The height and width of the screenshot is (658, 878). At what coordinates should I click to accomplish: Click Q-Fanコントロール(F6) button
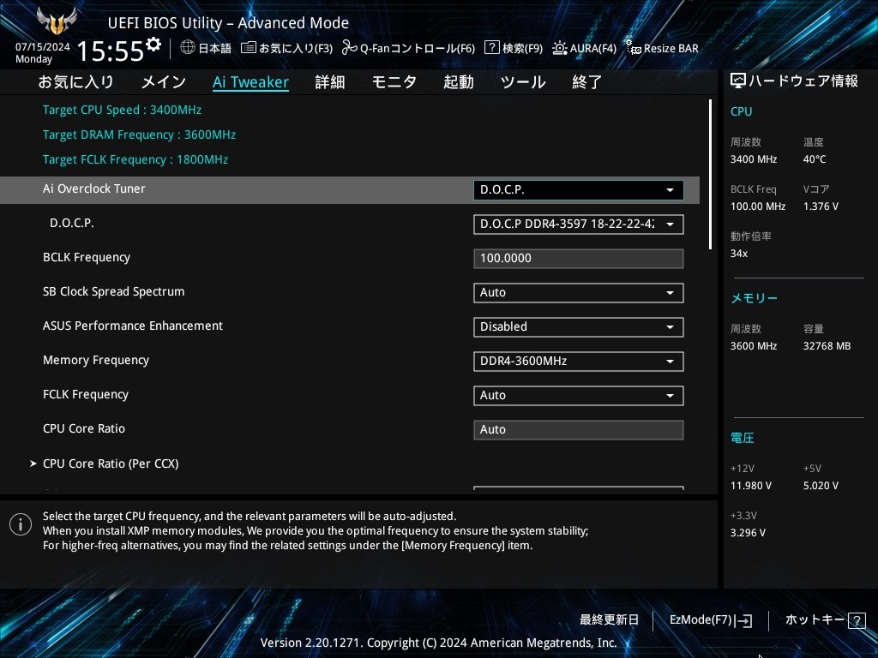coord(418,49)
